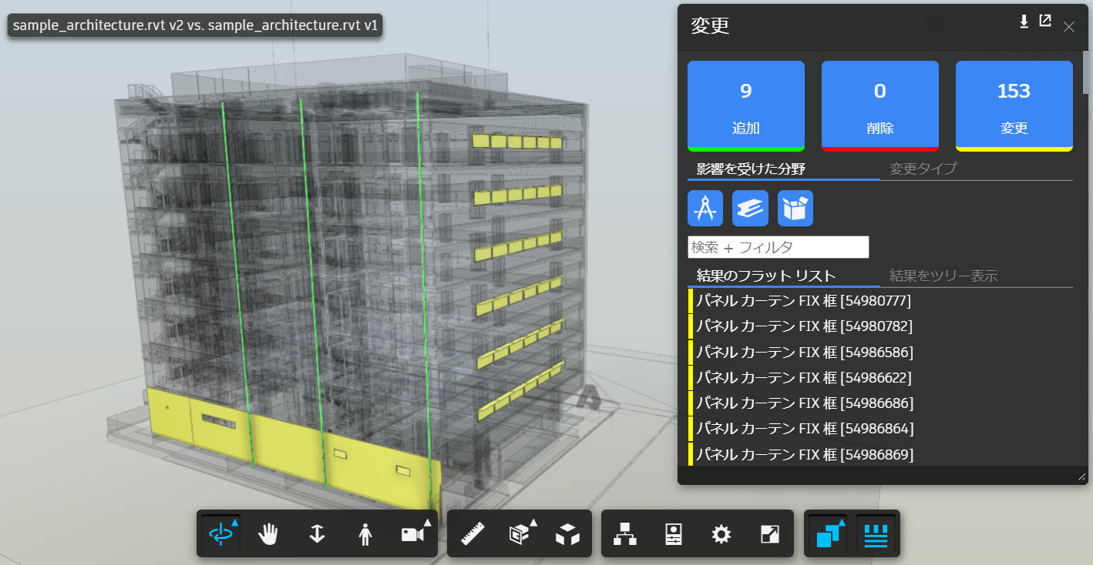Image resolution: width=1093 pixels, height=565 pixels.
Task: Select list item [54986686]
Action: pyautogui.click(x=880, y=403)
